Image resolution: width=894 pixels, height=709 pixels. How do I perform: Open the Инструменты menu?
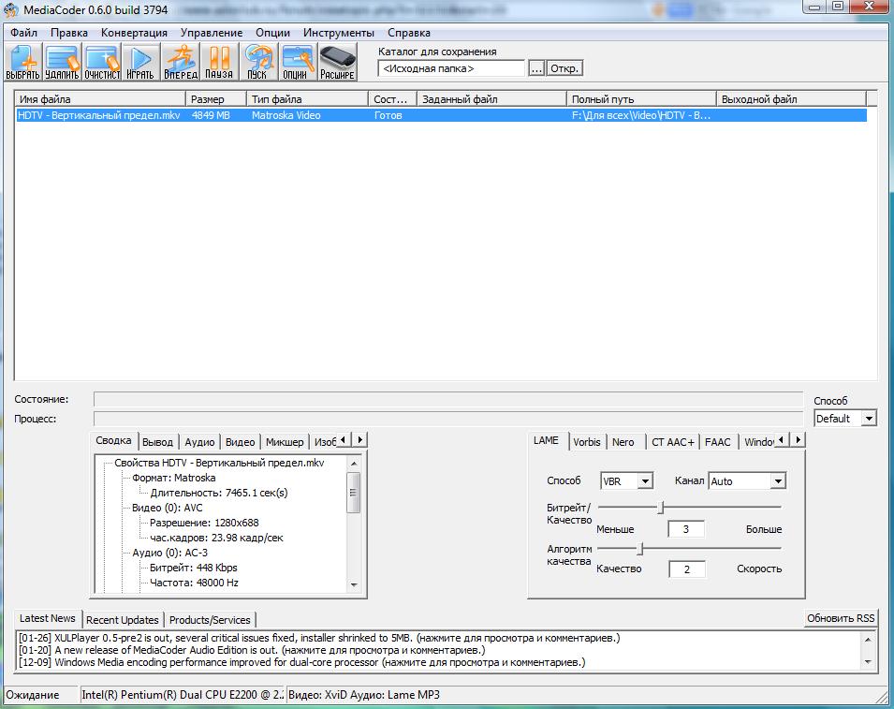[x=339, y=33]
